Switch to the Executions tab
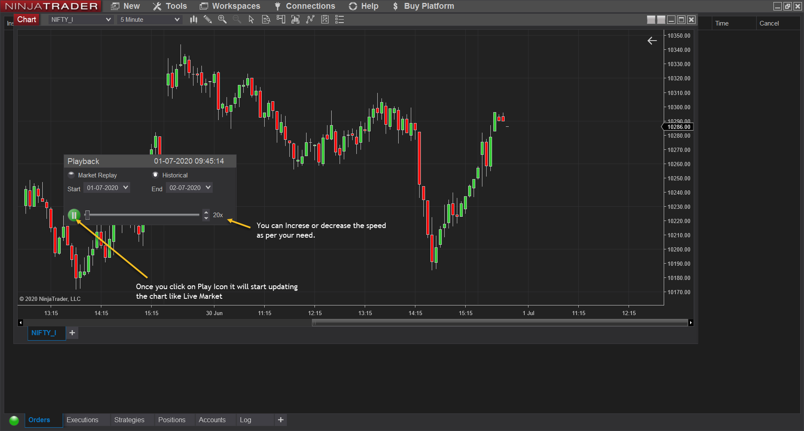 [x=82, y=420]
